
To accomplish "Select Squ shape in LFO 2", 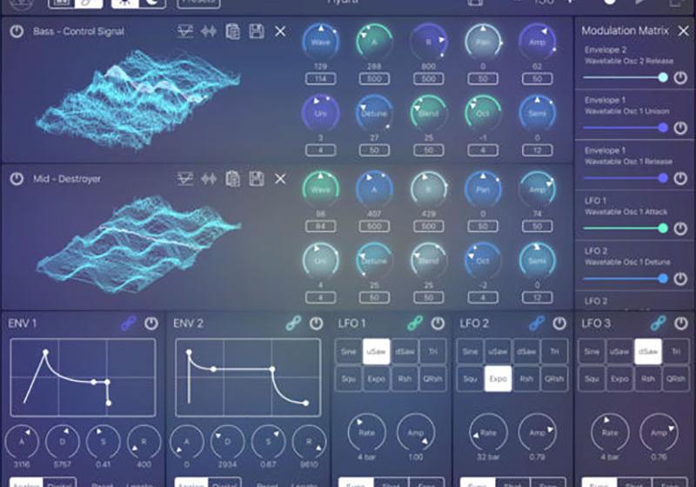I will [471, 379].
